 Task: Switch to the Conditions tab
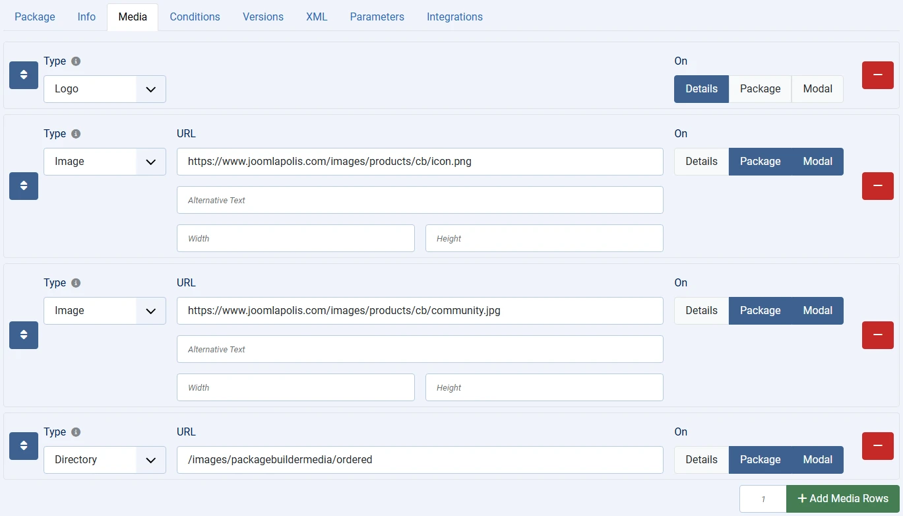click(195, 17)
